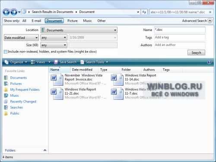
Task: Open the Organize menu
Action: 16,62
